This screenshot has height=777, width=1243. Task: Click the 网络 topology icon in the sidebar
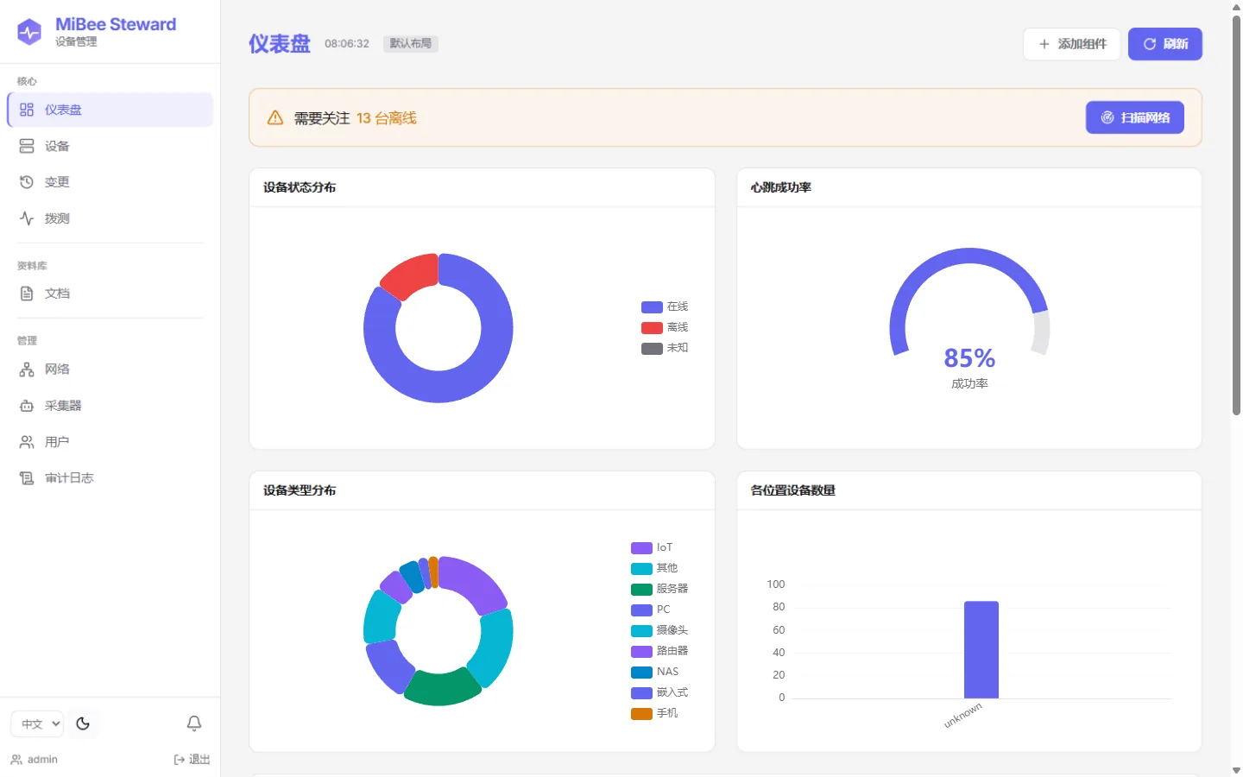coord(27,370)
